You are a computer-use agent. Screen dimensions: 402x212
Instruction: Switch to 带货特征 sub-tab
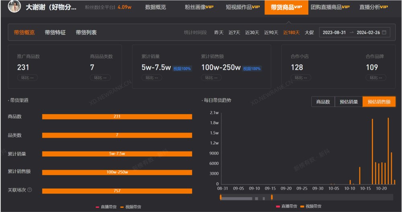coord(55,32)
